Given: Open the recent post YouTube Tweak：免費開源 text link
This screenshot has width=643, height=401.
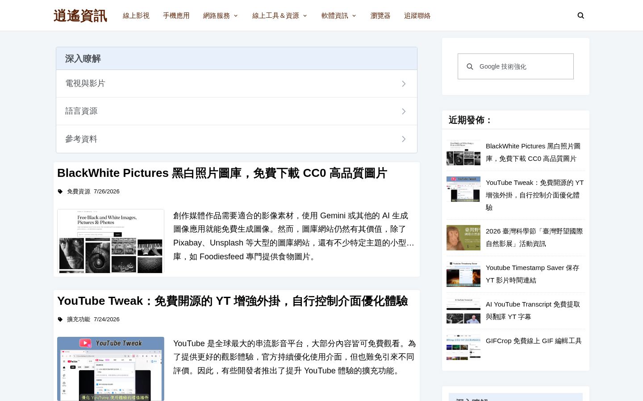Looking at the screenshot, I should pyautogui.click(x=535, y=195).
